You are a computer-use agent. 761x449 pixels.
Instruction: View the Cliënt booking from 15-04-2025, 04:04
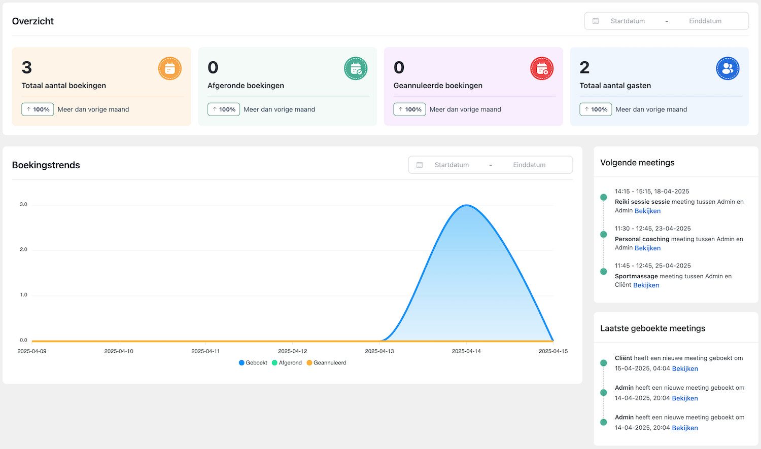(685, 369)
